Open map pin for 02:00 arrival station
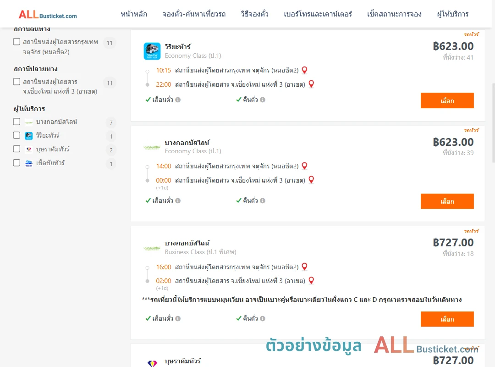495x367 pixels. click(311, 281)
